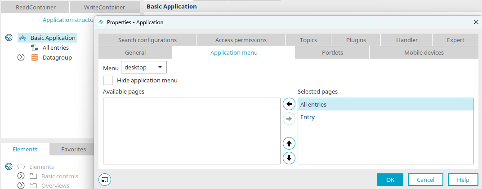
Task: Click the Cancel button
Action: pos(425,180)
